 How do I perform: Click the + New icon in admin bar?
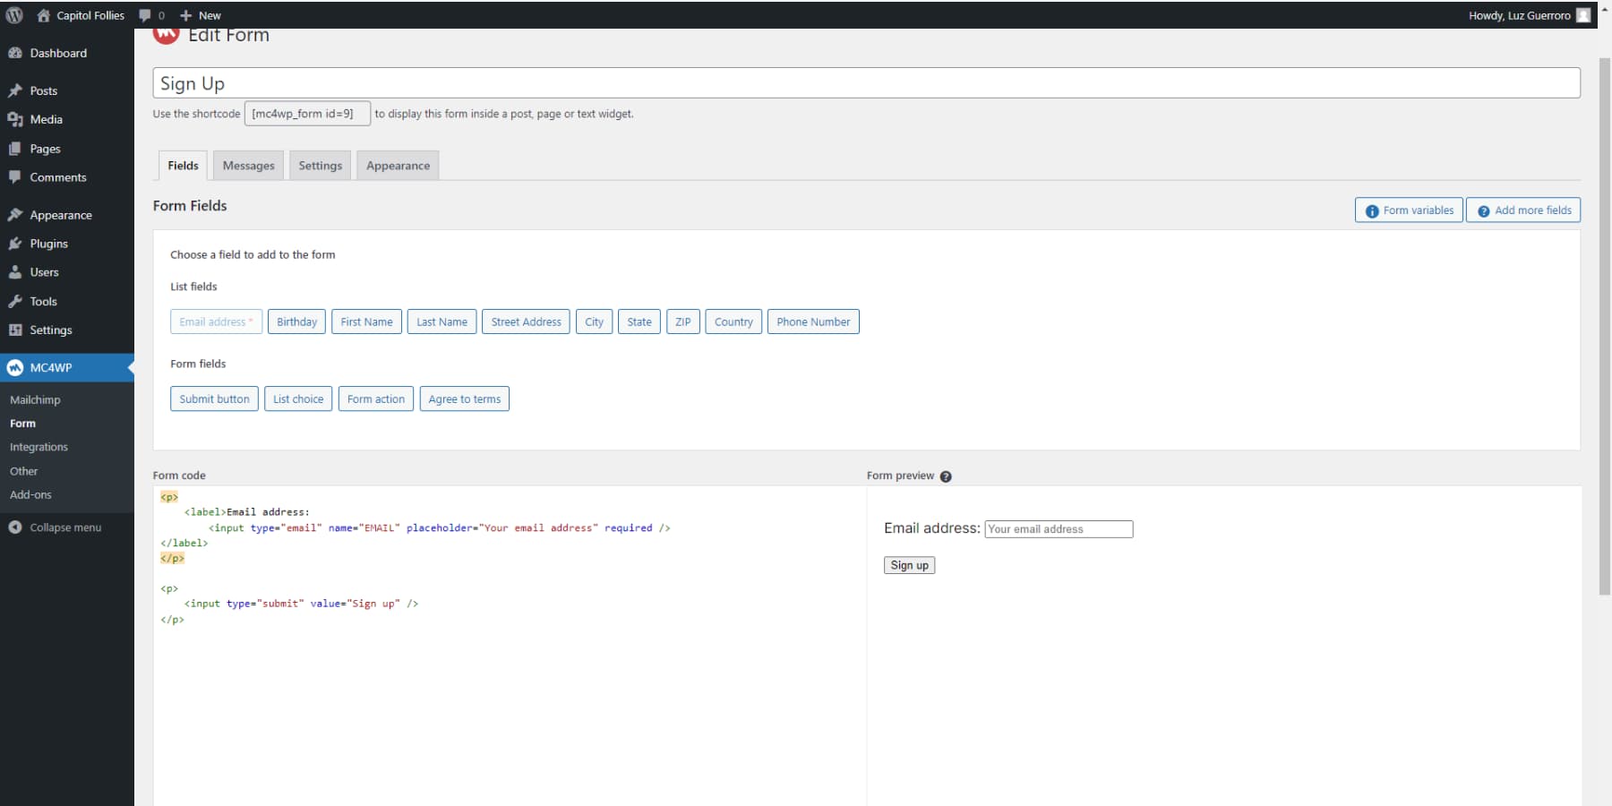pos(184,14)
